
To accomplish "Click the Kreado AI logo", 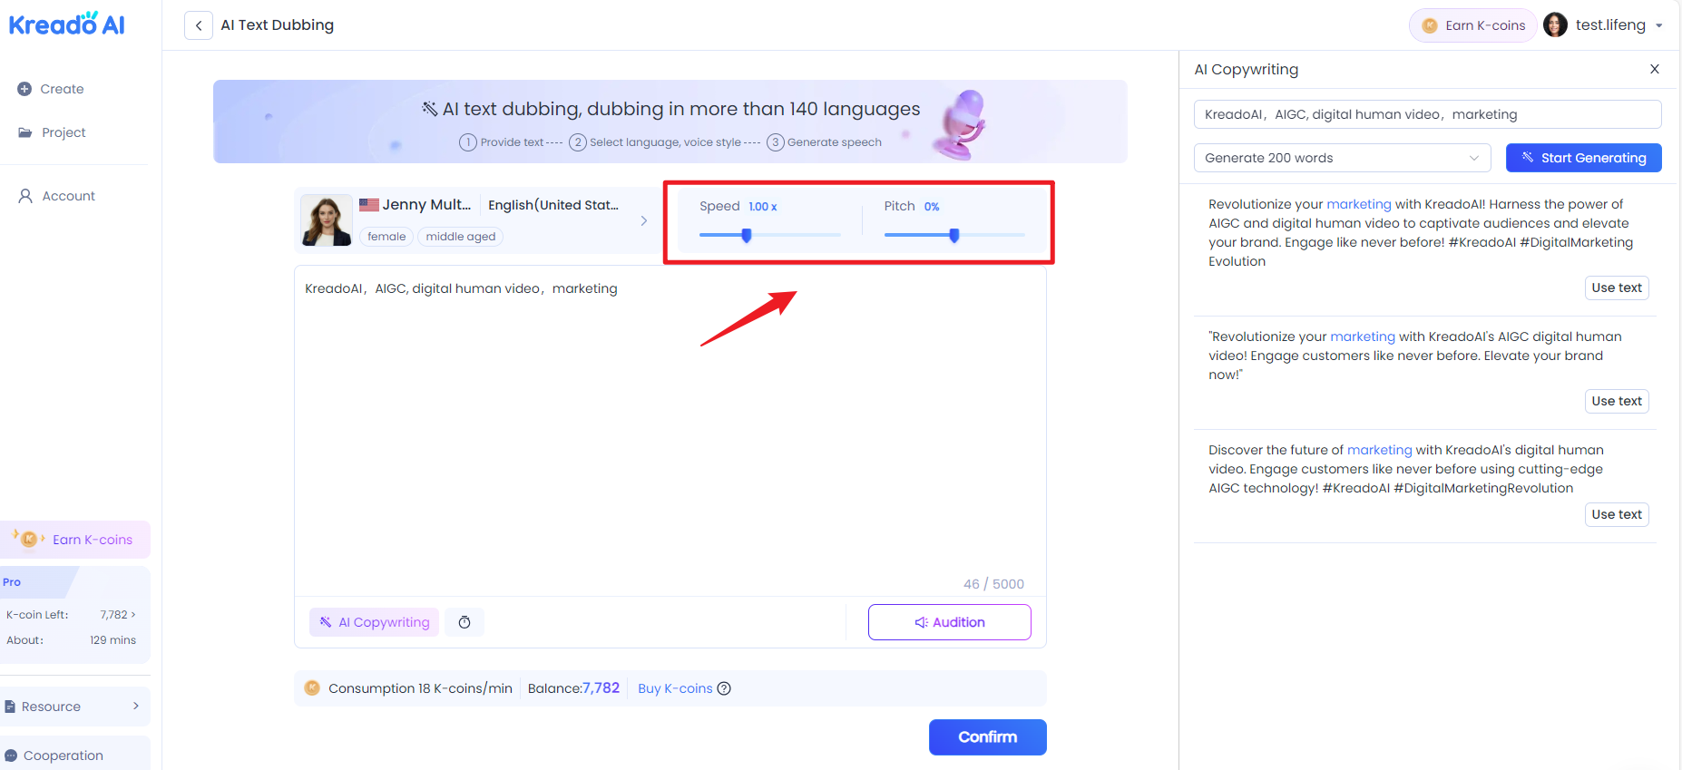I will tap(67, 24).
